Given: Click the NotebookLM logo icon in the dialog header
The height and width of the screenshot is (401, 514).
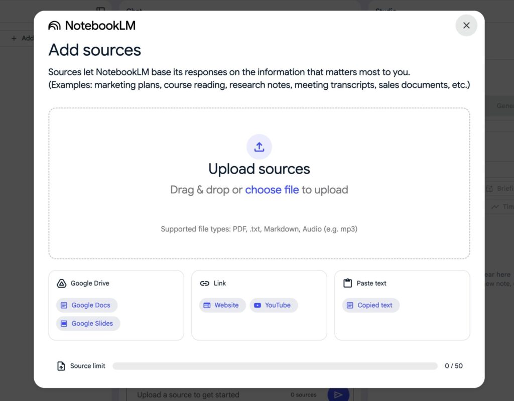Looking at the screenshot, I should click(54, 25).
